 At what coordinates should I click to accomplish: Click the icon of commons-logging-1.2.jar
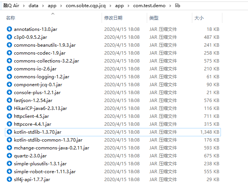[x=9, y=76]
